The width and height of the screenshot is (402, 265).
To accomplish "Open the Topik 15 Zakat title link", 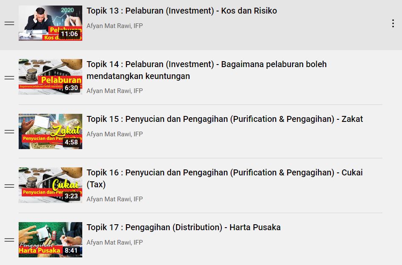I will pyautogui.click(x=225, y=119).
